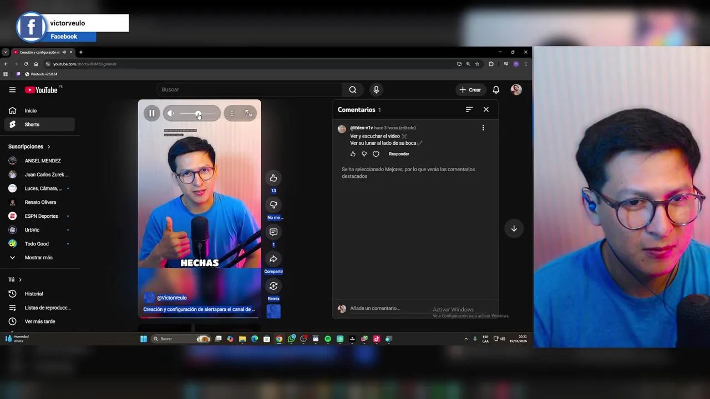
Task: Click Responder under the comment
Action: (x=399, y=154)
